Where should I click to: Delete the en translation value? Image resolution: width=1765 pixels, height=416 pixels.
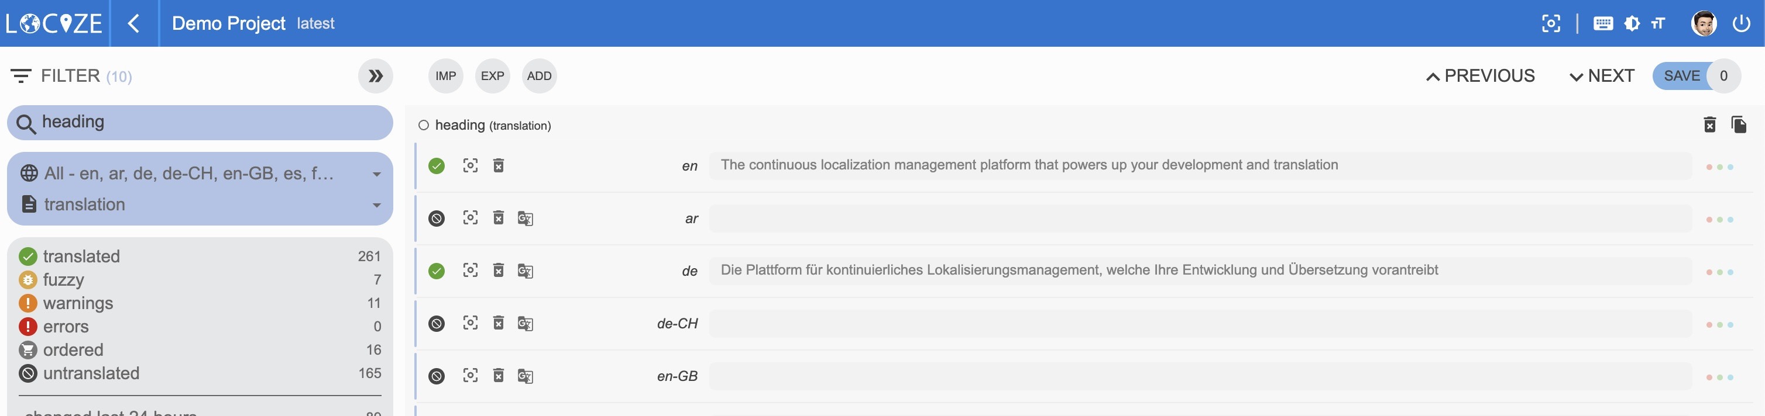tap(499, 165)
